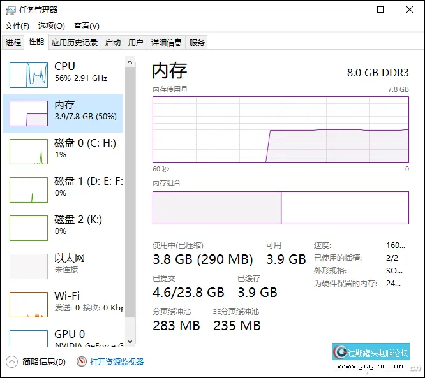Viewport: 425px width, 378px height.
Task: Select the CPU mini graph thumbnail
Action: point(29,75)
